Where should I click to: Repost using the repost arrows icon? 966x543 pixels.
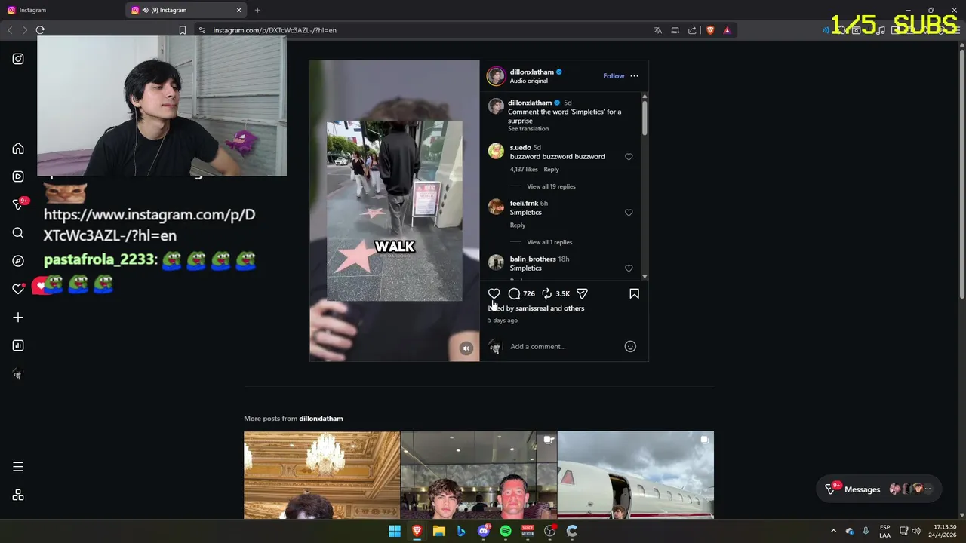click(547, 293)
